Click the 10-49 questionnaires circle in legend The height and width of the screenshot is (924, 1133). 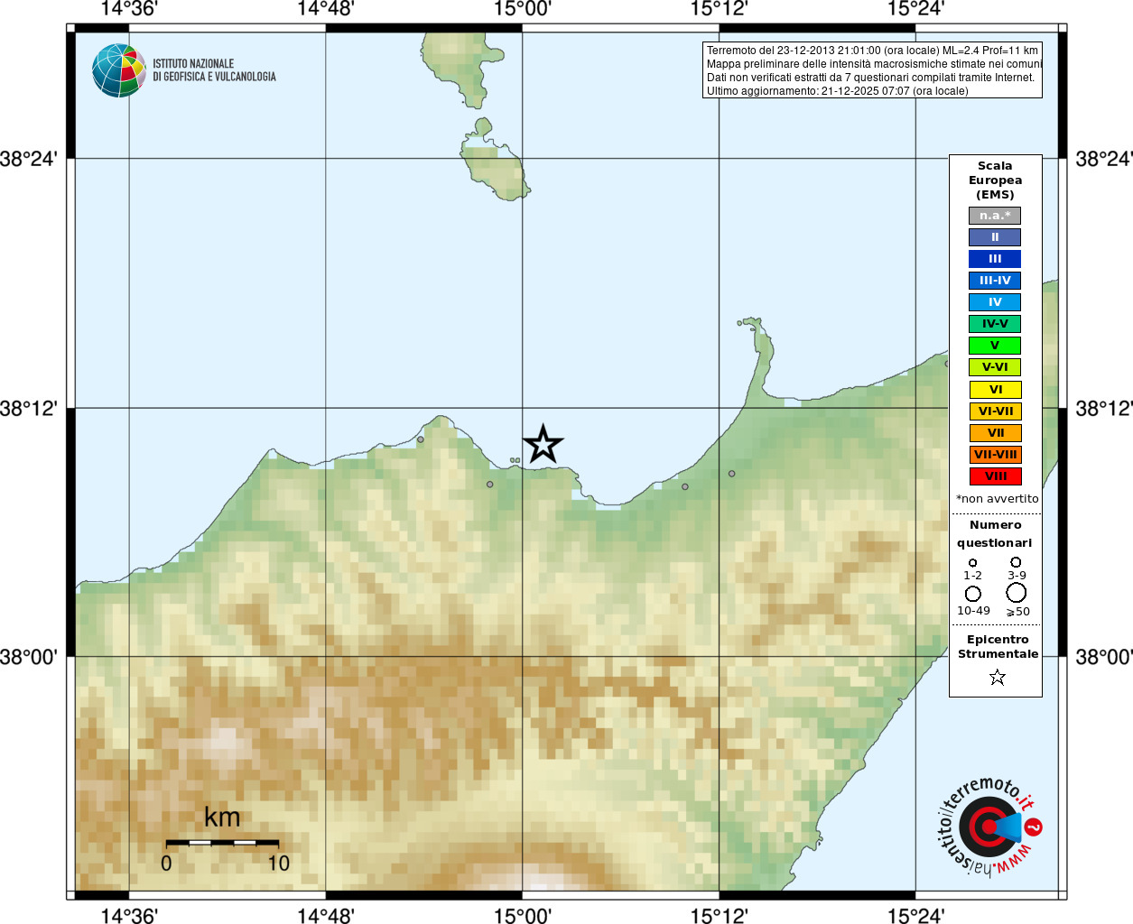(x=972, y=594)
